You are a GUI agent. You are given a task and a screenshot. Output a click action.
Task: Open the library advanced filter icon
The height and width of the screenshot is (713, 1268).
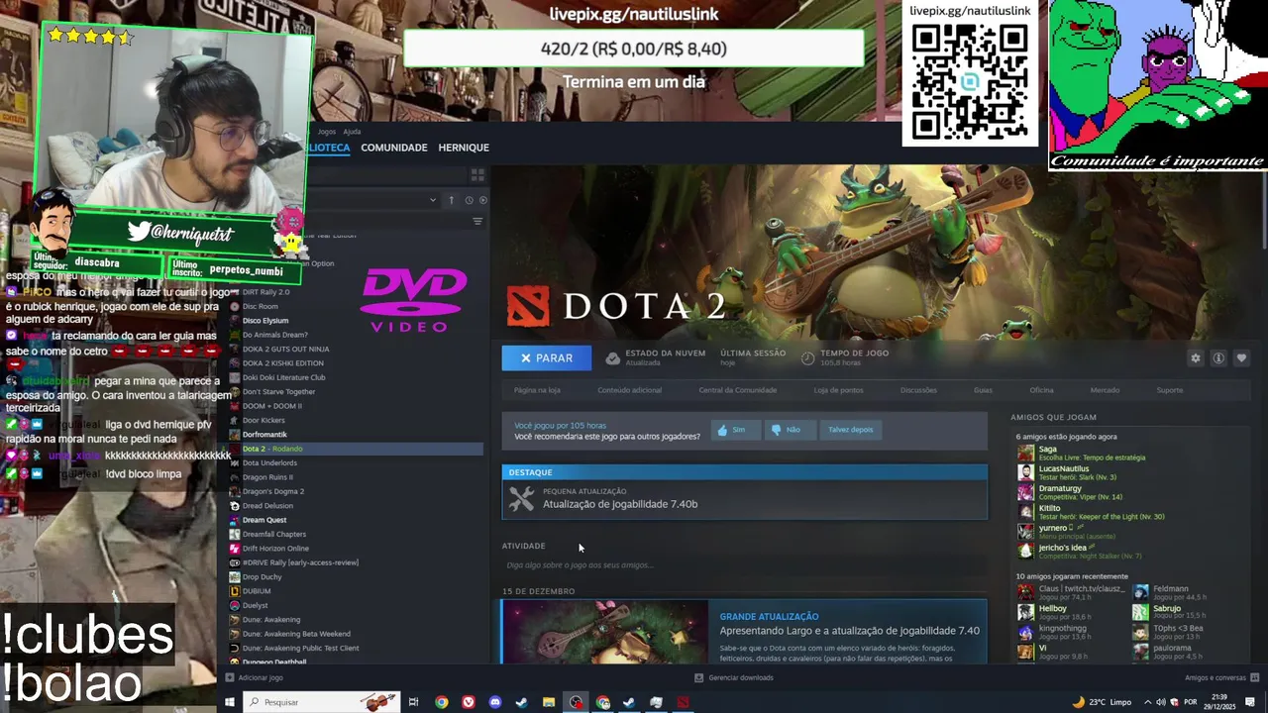pyautogui.click(x=477, y=222)
